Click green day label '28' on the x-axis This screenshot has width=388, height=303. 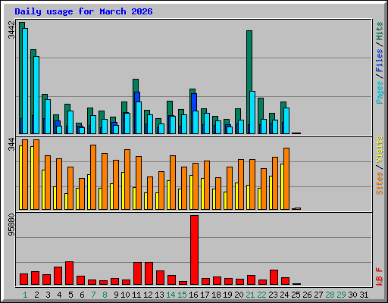[x=330, y=295]
